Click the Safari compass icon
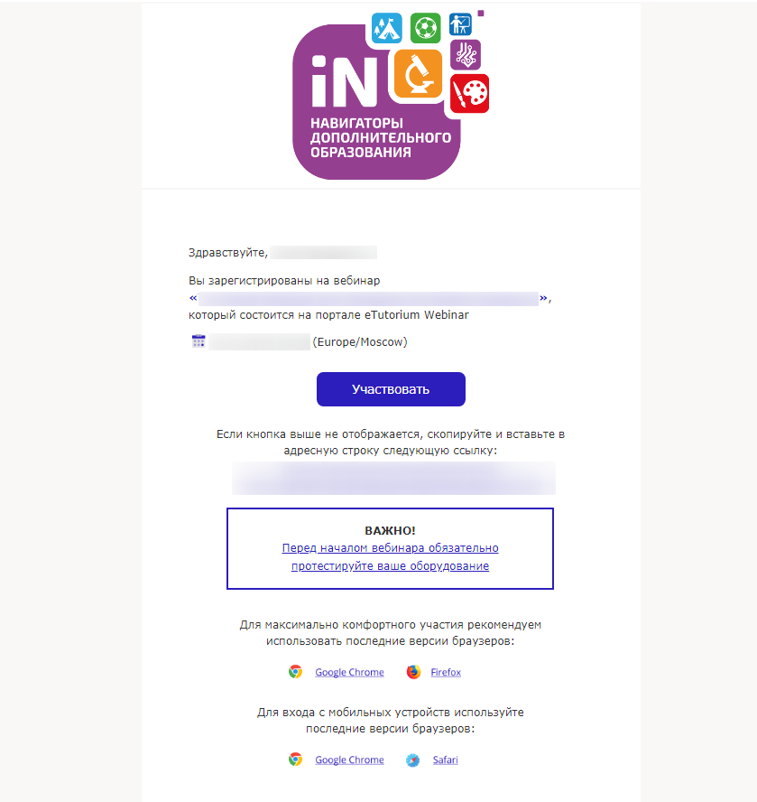This screenshot has height=802, width=757. (413, 760)
